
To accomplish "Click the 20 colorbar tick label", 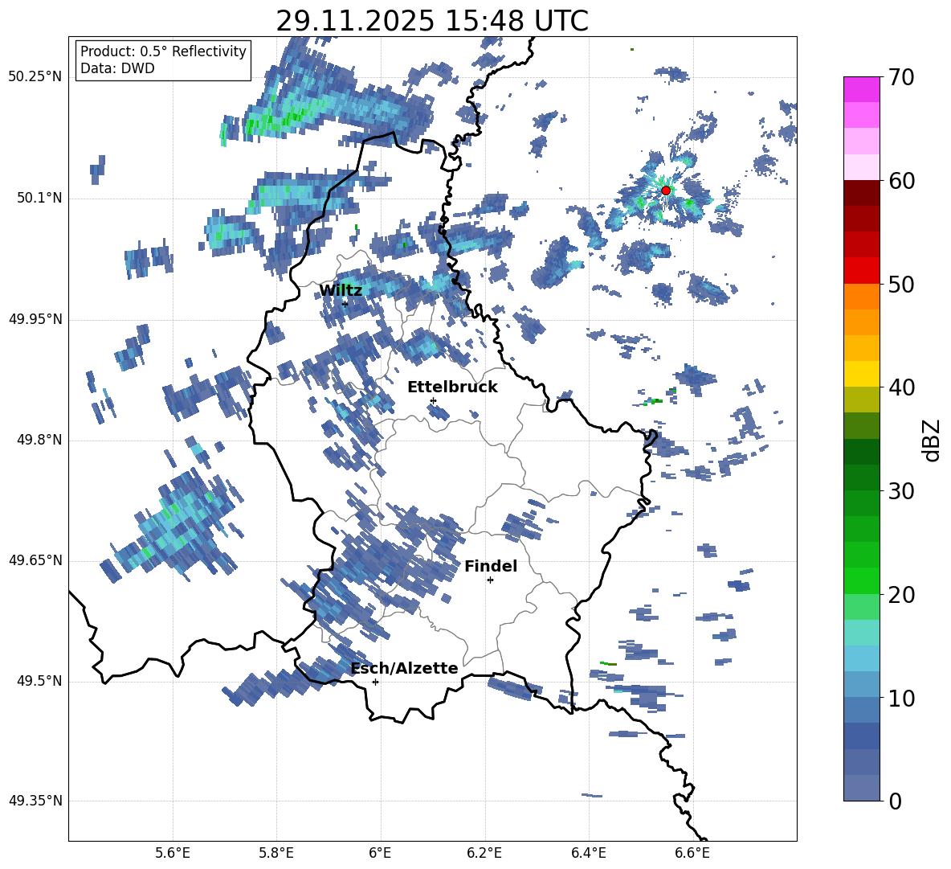I will (x=901, y=595).
